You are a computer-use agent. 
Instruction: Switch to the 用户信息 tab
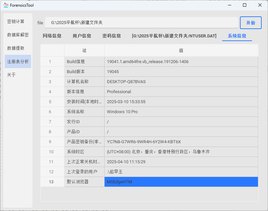[x=82, y=36]
